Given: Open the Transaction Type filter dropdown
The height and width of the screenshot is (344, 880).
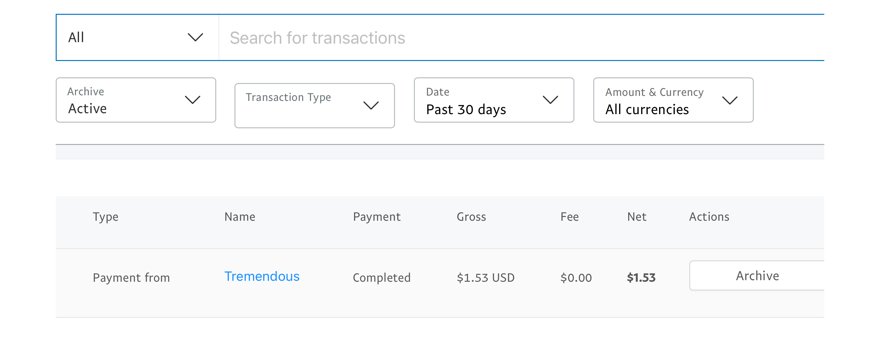Looking at the screenshot, I should pyautogui.click(x=315, y=105).
